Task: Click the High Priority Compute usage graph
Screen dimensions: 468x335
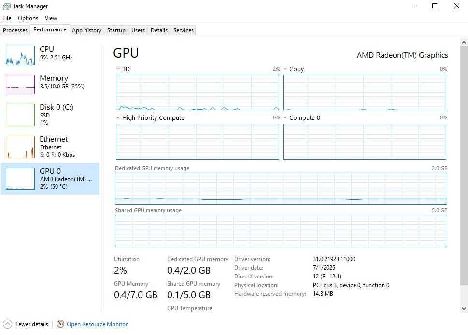Action: point(197,142)
